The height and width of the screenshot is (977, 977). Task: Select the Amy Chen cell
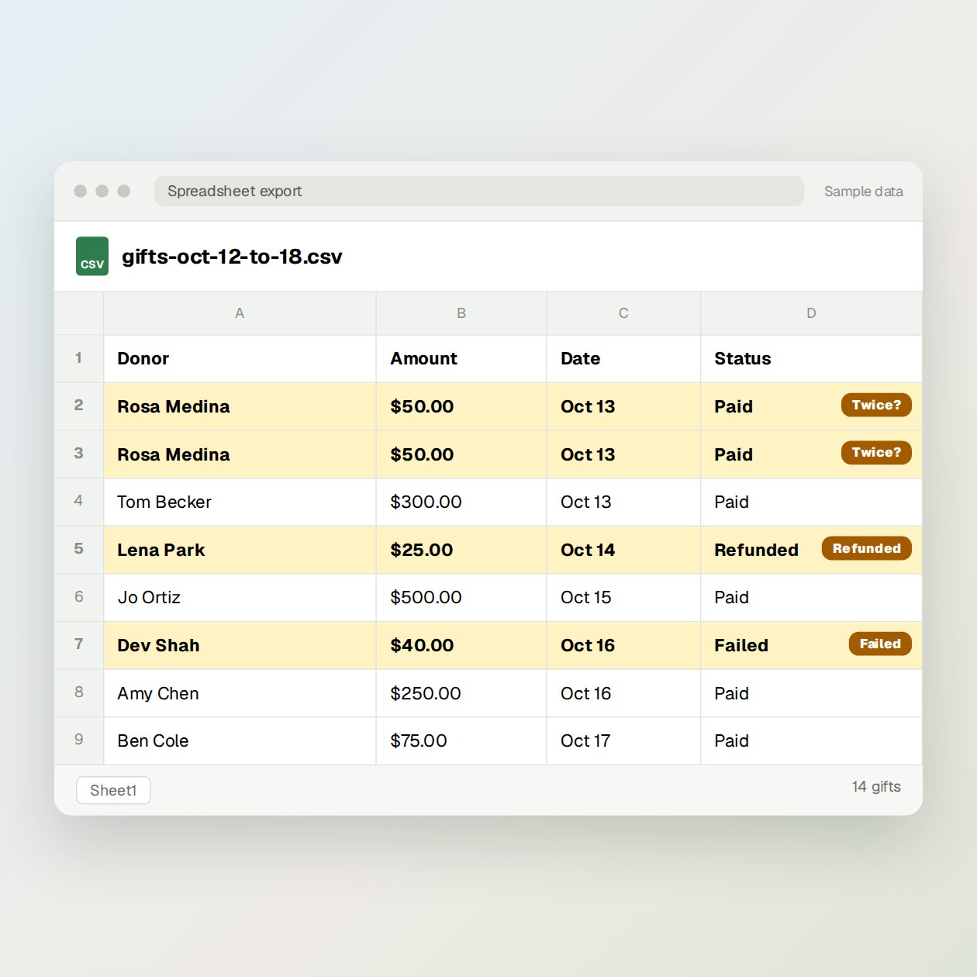coord(240,693)
